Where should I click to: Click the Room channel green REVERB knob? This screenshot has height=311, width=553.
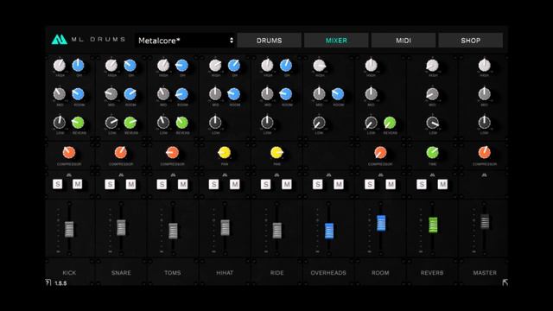390,123
